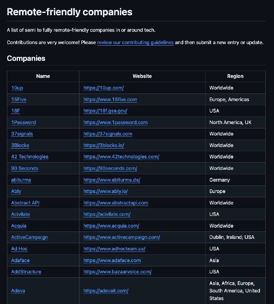Image resolution: width=274 pixels, height=304 pixels.
Task: Open the 10up company name link
Action: (17, 88)
